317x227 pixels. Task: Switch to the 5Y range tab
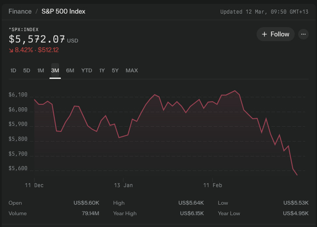(x=115, y=71)
